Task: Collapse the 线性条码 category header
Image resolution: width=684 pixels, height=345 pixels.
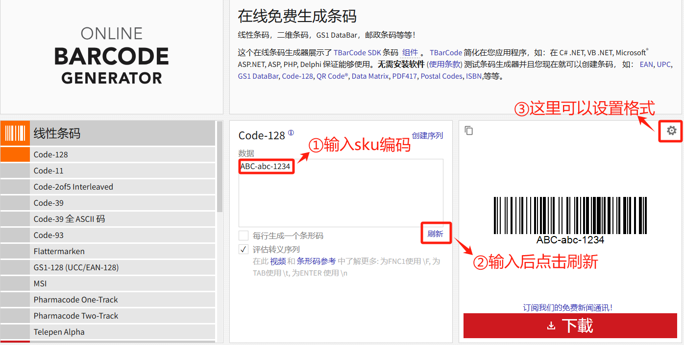Action: (x=122, y=133)
